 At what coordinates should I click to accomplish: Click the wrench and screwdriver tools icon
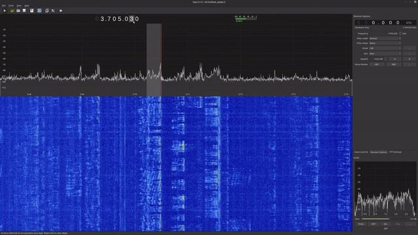[x=53, y=10]
